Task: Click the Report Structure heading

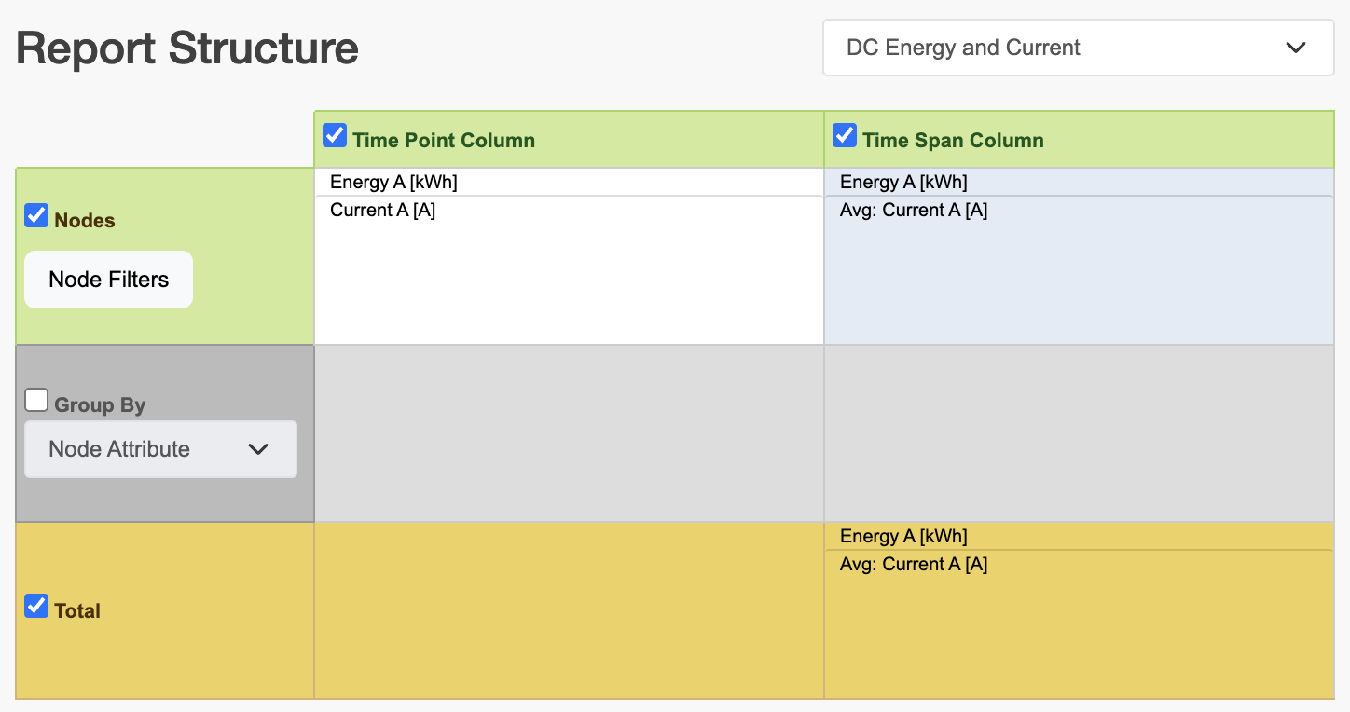Action: coord(187,48)
